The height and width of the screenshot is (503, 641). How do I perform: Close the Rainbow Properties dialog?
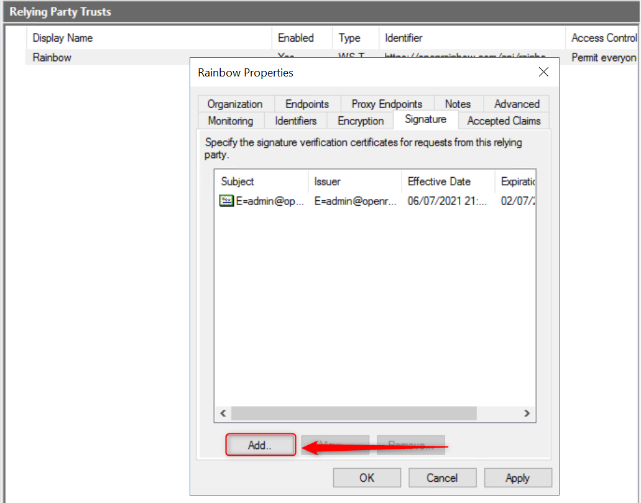543,72
